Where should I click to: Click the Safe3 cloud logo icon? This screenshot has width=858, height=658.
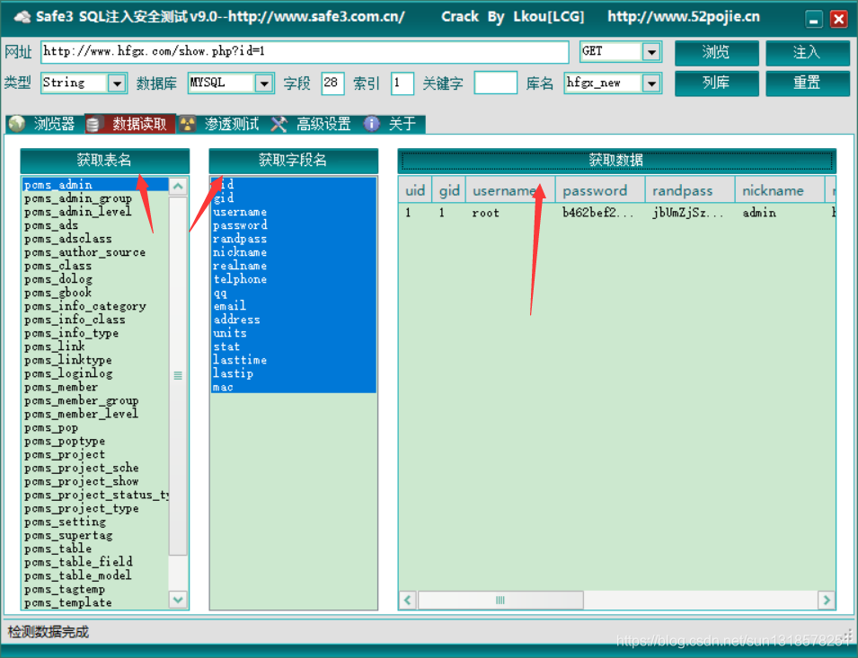pyautogui.click(x=22, y=17)
